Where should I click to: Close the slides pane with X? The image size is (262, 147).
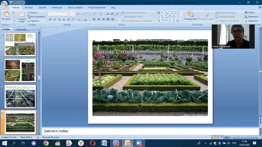pyautogui.click(x=39, y=29)
